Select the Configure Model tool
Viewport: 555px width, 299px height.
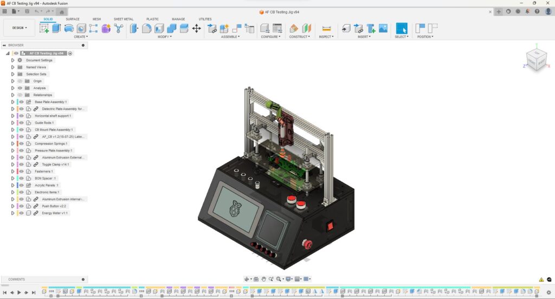tap(264, 28)
